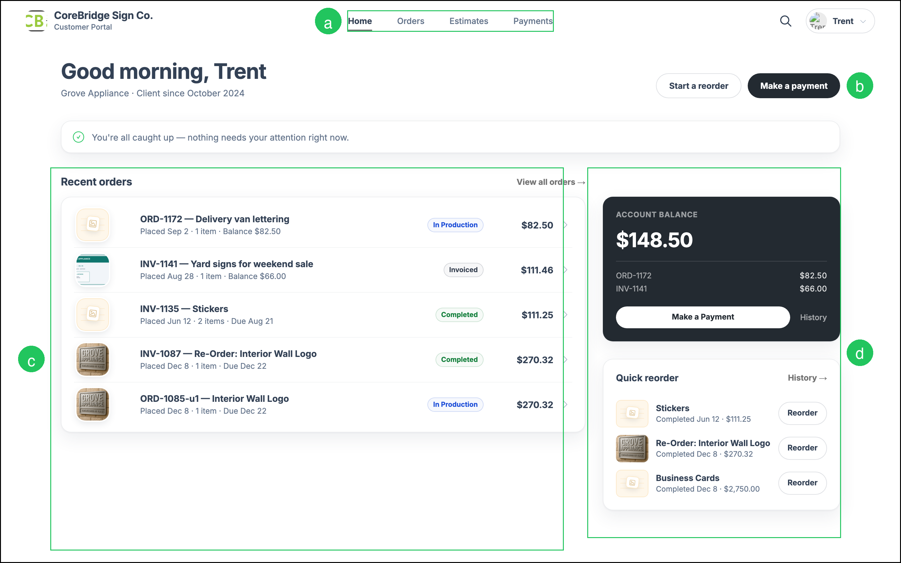Open ORD-1172 placeholder thumbnail

[93, 224]
